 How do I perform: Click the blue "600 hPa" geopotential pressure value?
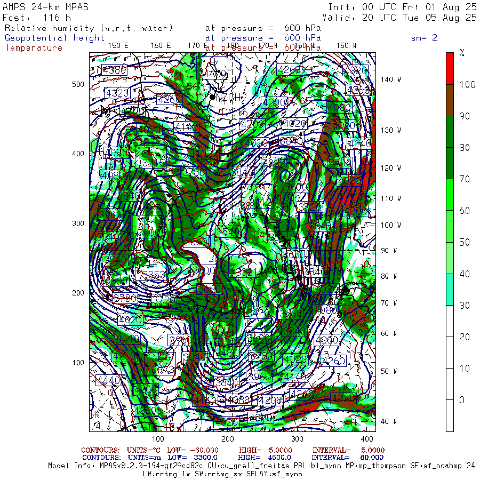coord(302,38)
